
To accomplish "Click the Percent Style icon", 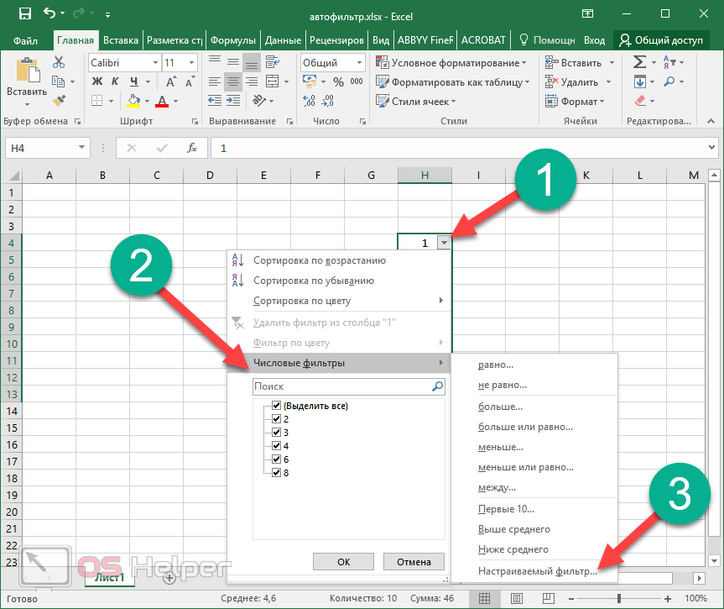I will click(338, 82).
